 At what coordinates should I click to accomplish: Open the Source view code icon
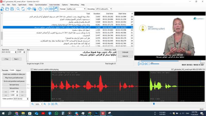pos(46,9)
